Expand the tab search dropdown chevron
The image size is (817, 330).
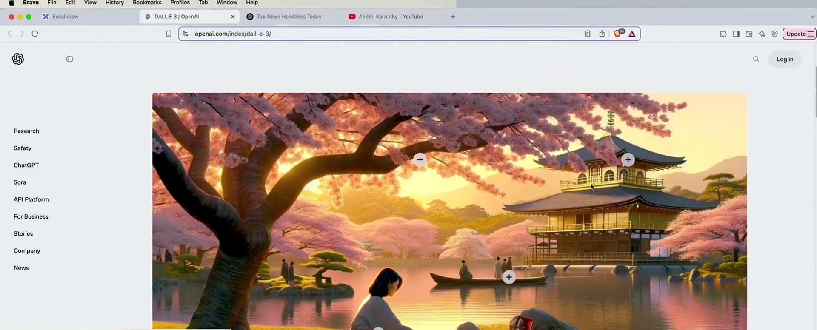[812, 17]
